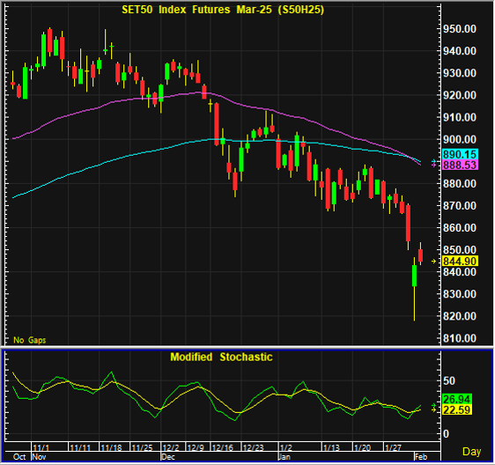The width and height of the screenshot is (495, 465).
Task: Select the cyan 890.15 moving average label
Action: click(x=460, y=154)
